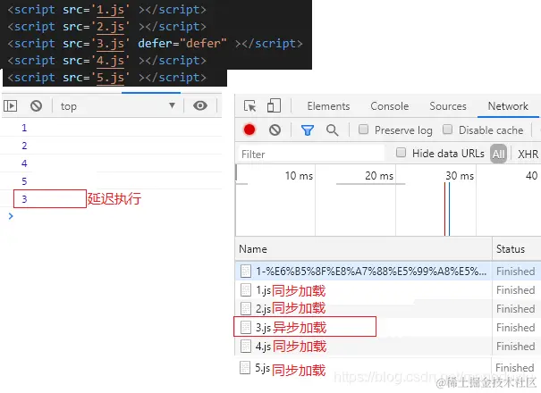Viewport: 541px width, 393px height.
Task: Click the file icon beside 3.js
Action: pyautogui.click(x=246, y=327)
